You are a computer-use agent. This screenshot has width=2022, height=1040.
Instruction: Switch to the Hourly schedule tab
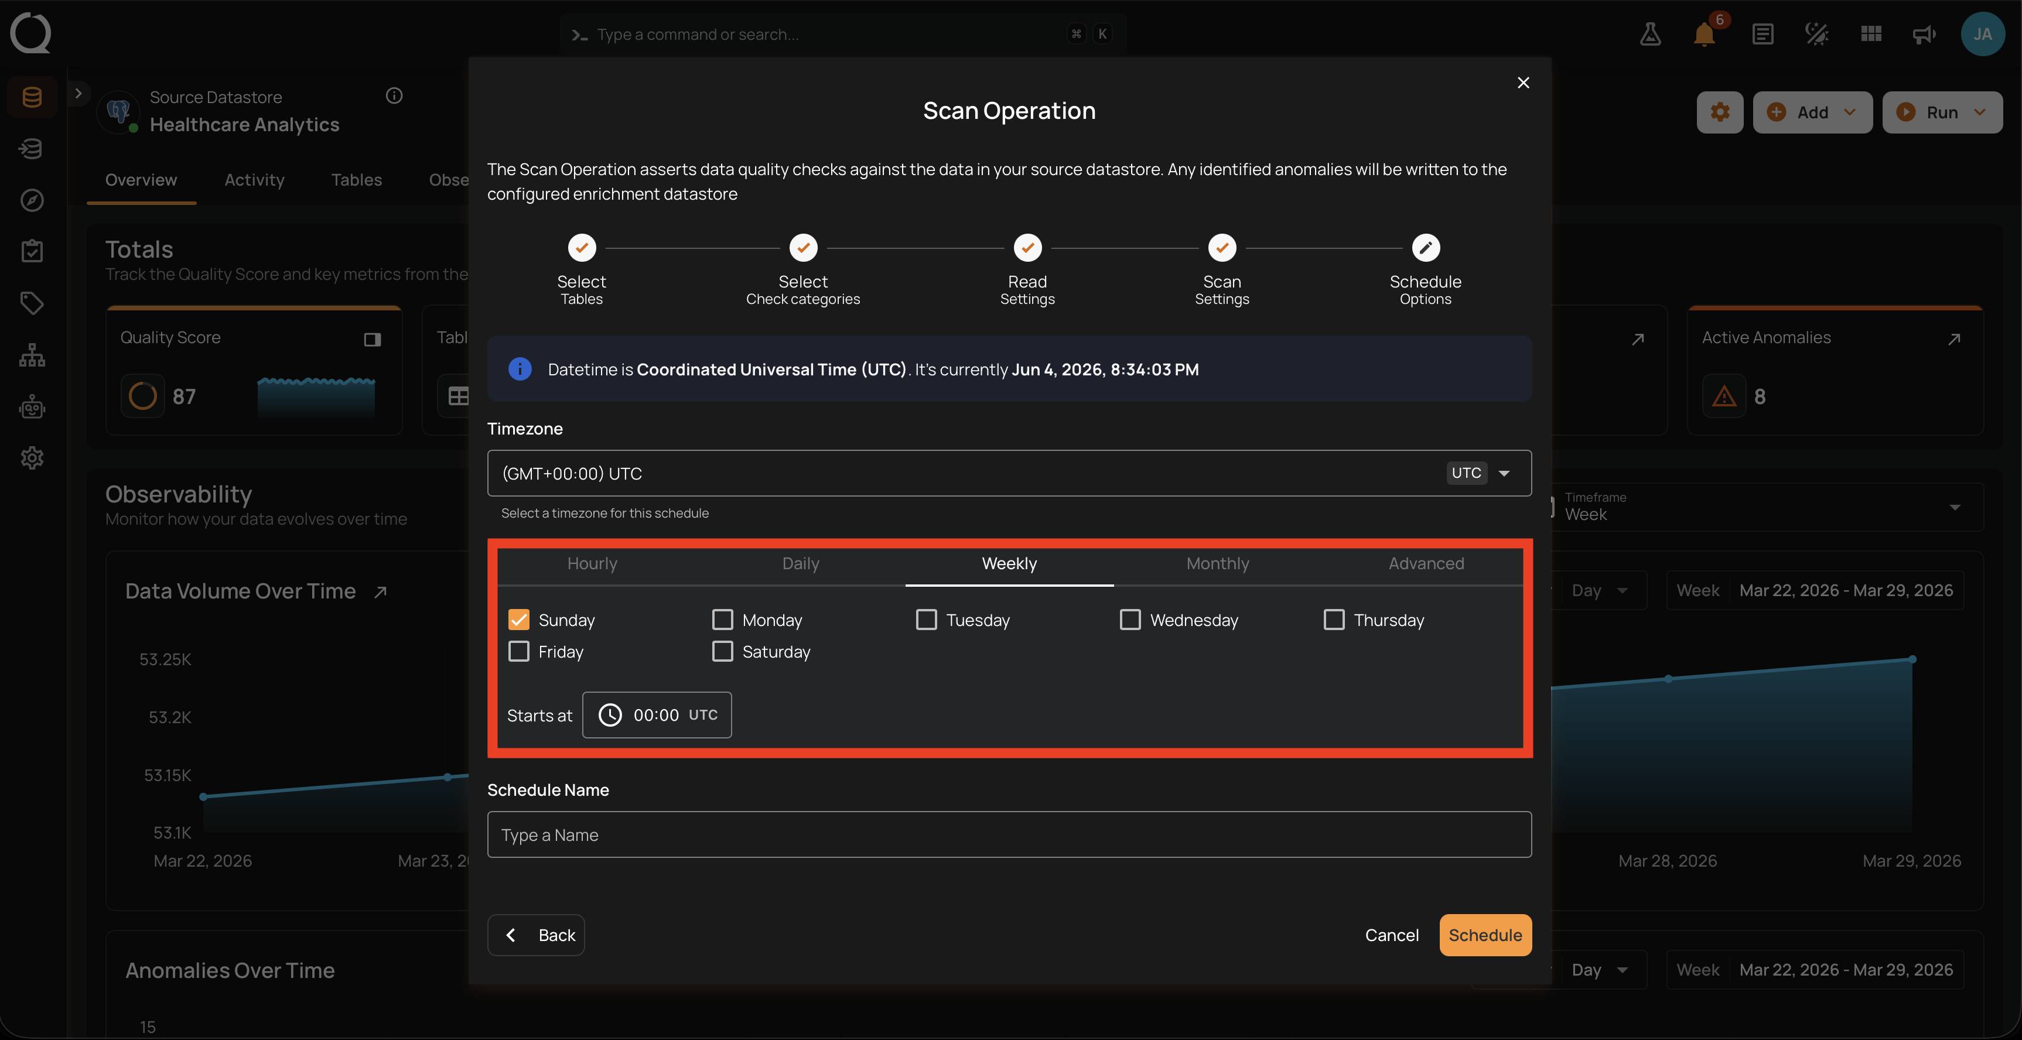(x=592, y=563)
